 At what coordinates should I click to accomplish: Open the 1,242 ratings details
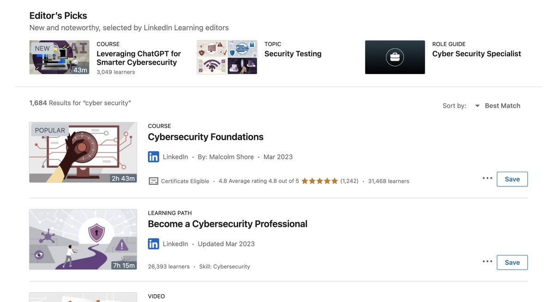click(349, 181)
